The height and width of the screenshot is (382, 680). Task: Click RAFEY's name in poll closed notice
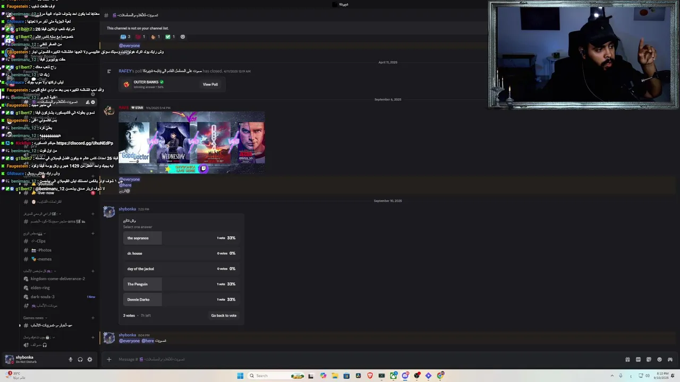[x=125, y=71]
